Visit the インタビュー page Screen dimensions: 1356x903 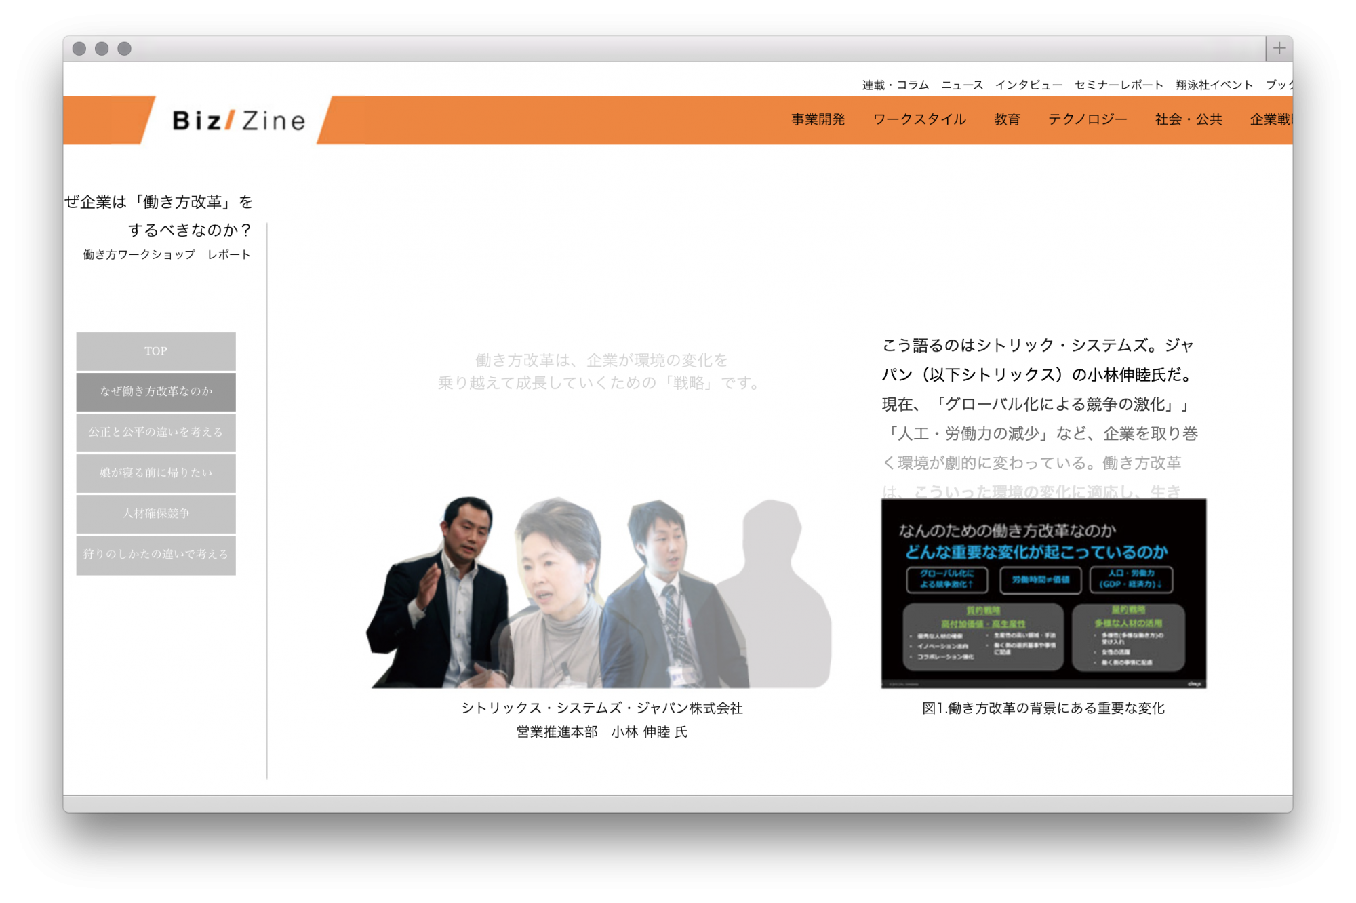(1029, 85)
